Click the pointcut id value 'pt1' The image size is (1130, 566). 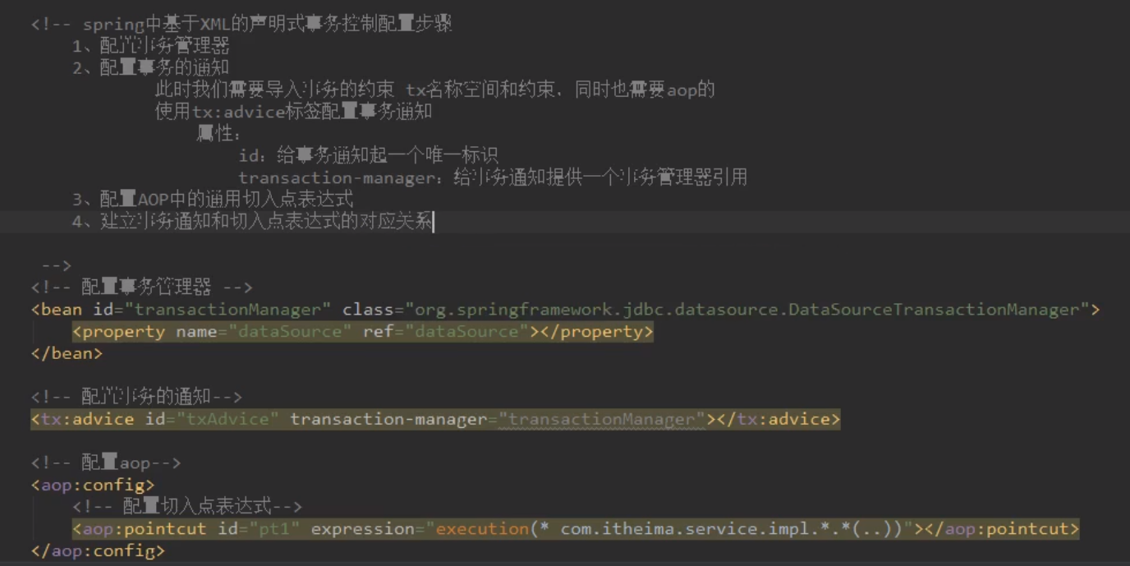tap(274, 528)
